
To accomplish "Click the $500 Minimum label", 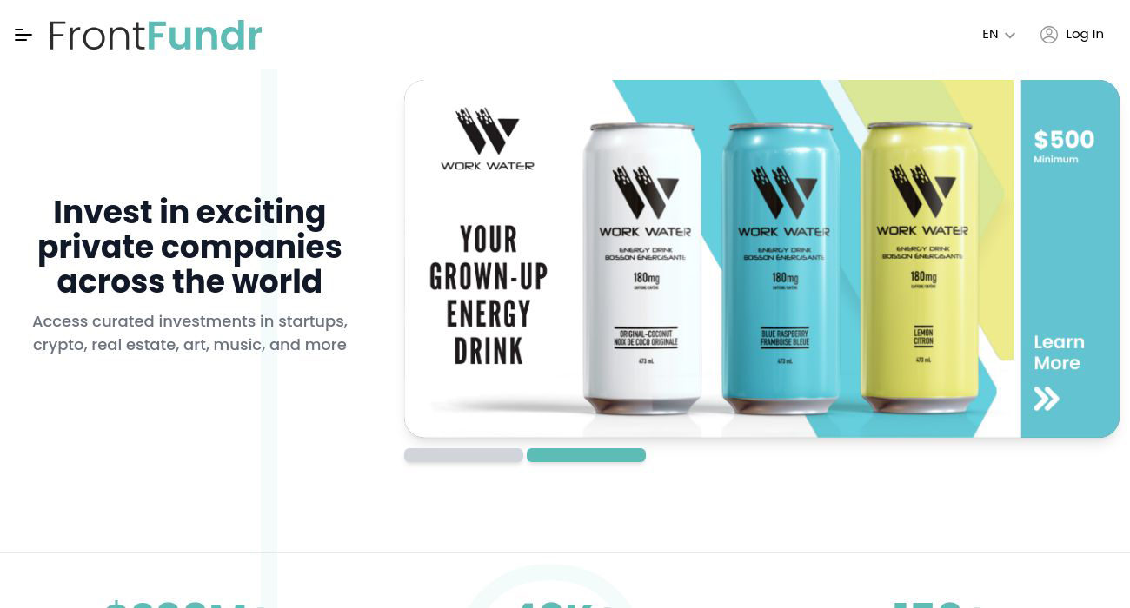I will 1064,145.
